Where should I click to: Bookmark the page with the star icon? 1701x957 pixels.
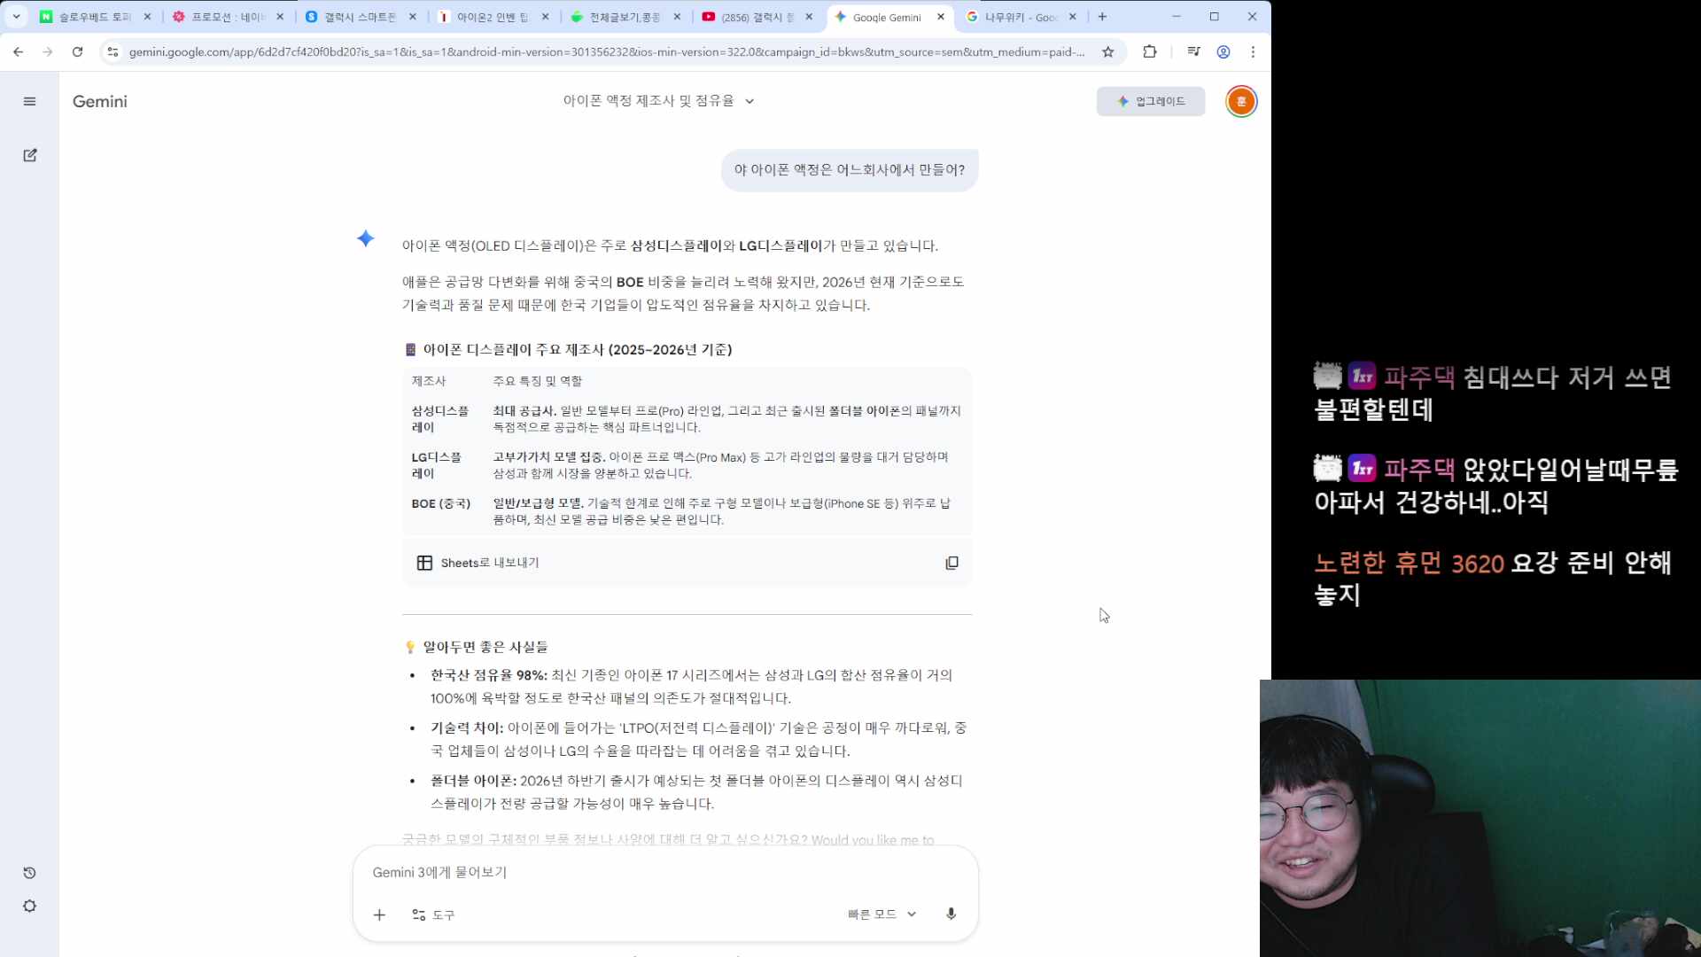(x=1107, y=52)
